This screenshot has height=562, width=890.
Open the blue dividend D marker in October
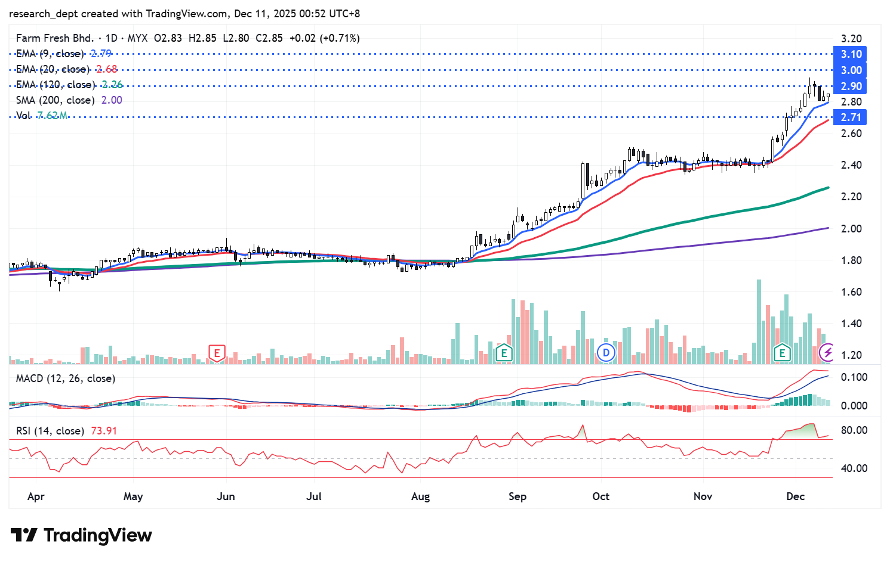[606, 353]
